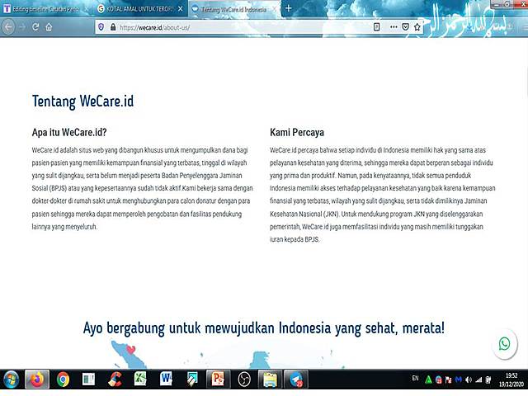Viewport: 528px width, 396px height.
Task: Open the page actions three-dot menu
Action: (394, 27)
